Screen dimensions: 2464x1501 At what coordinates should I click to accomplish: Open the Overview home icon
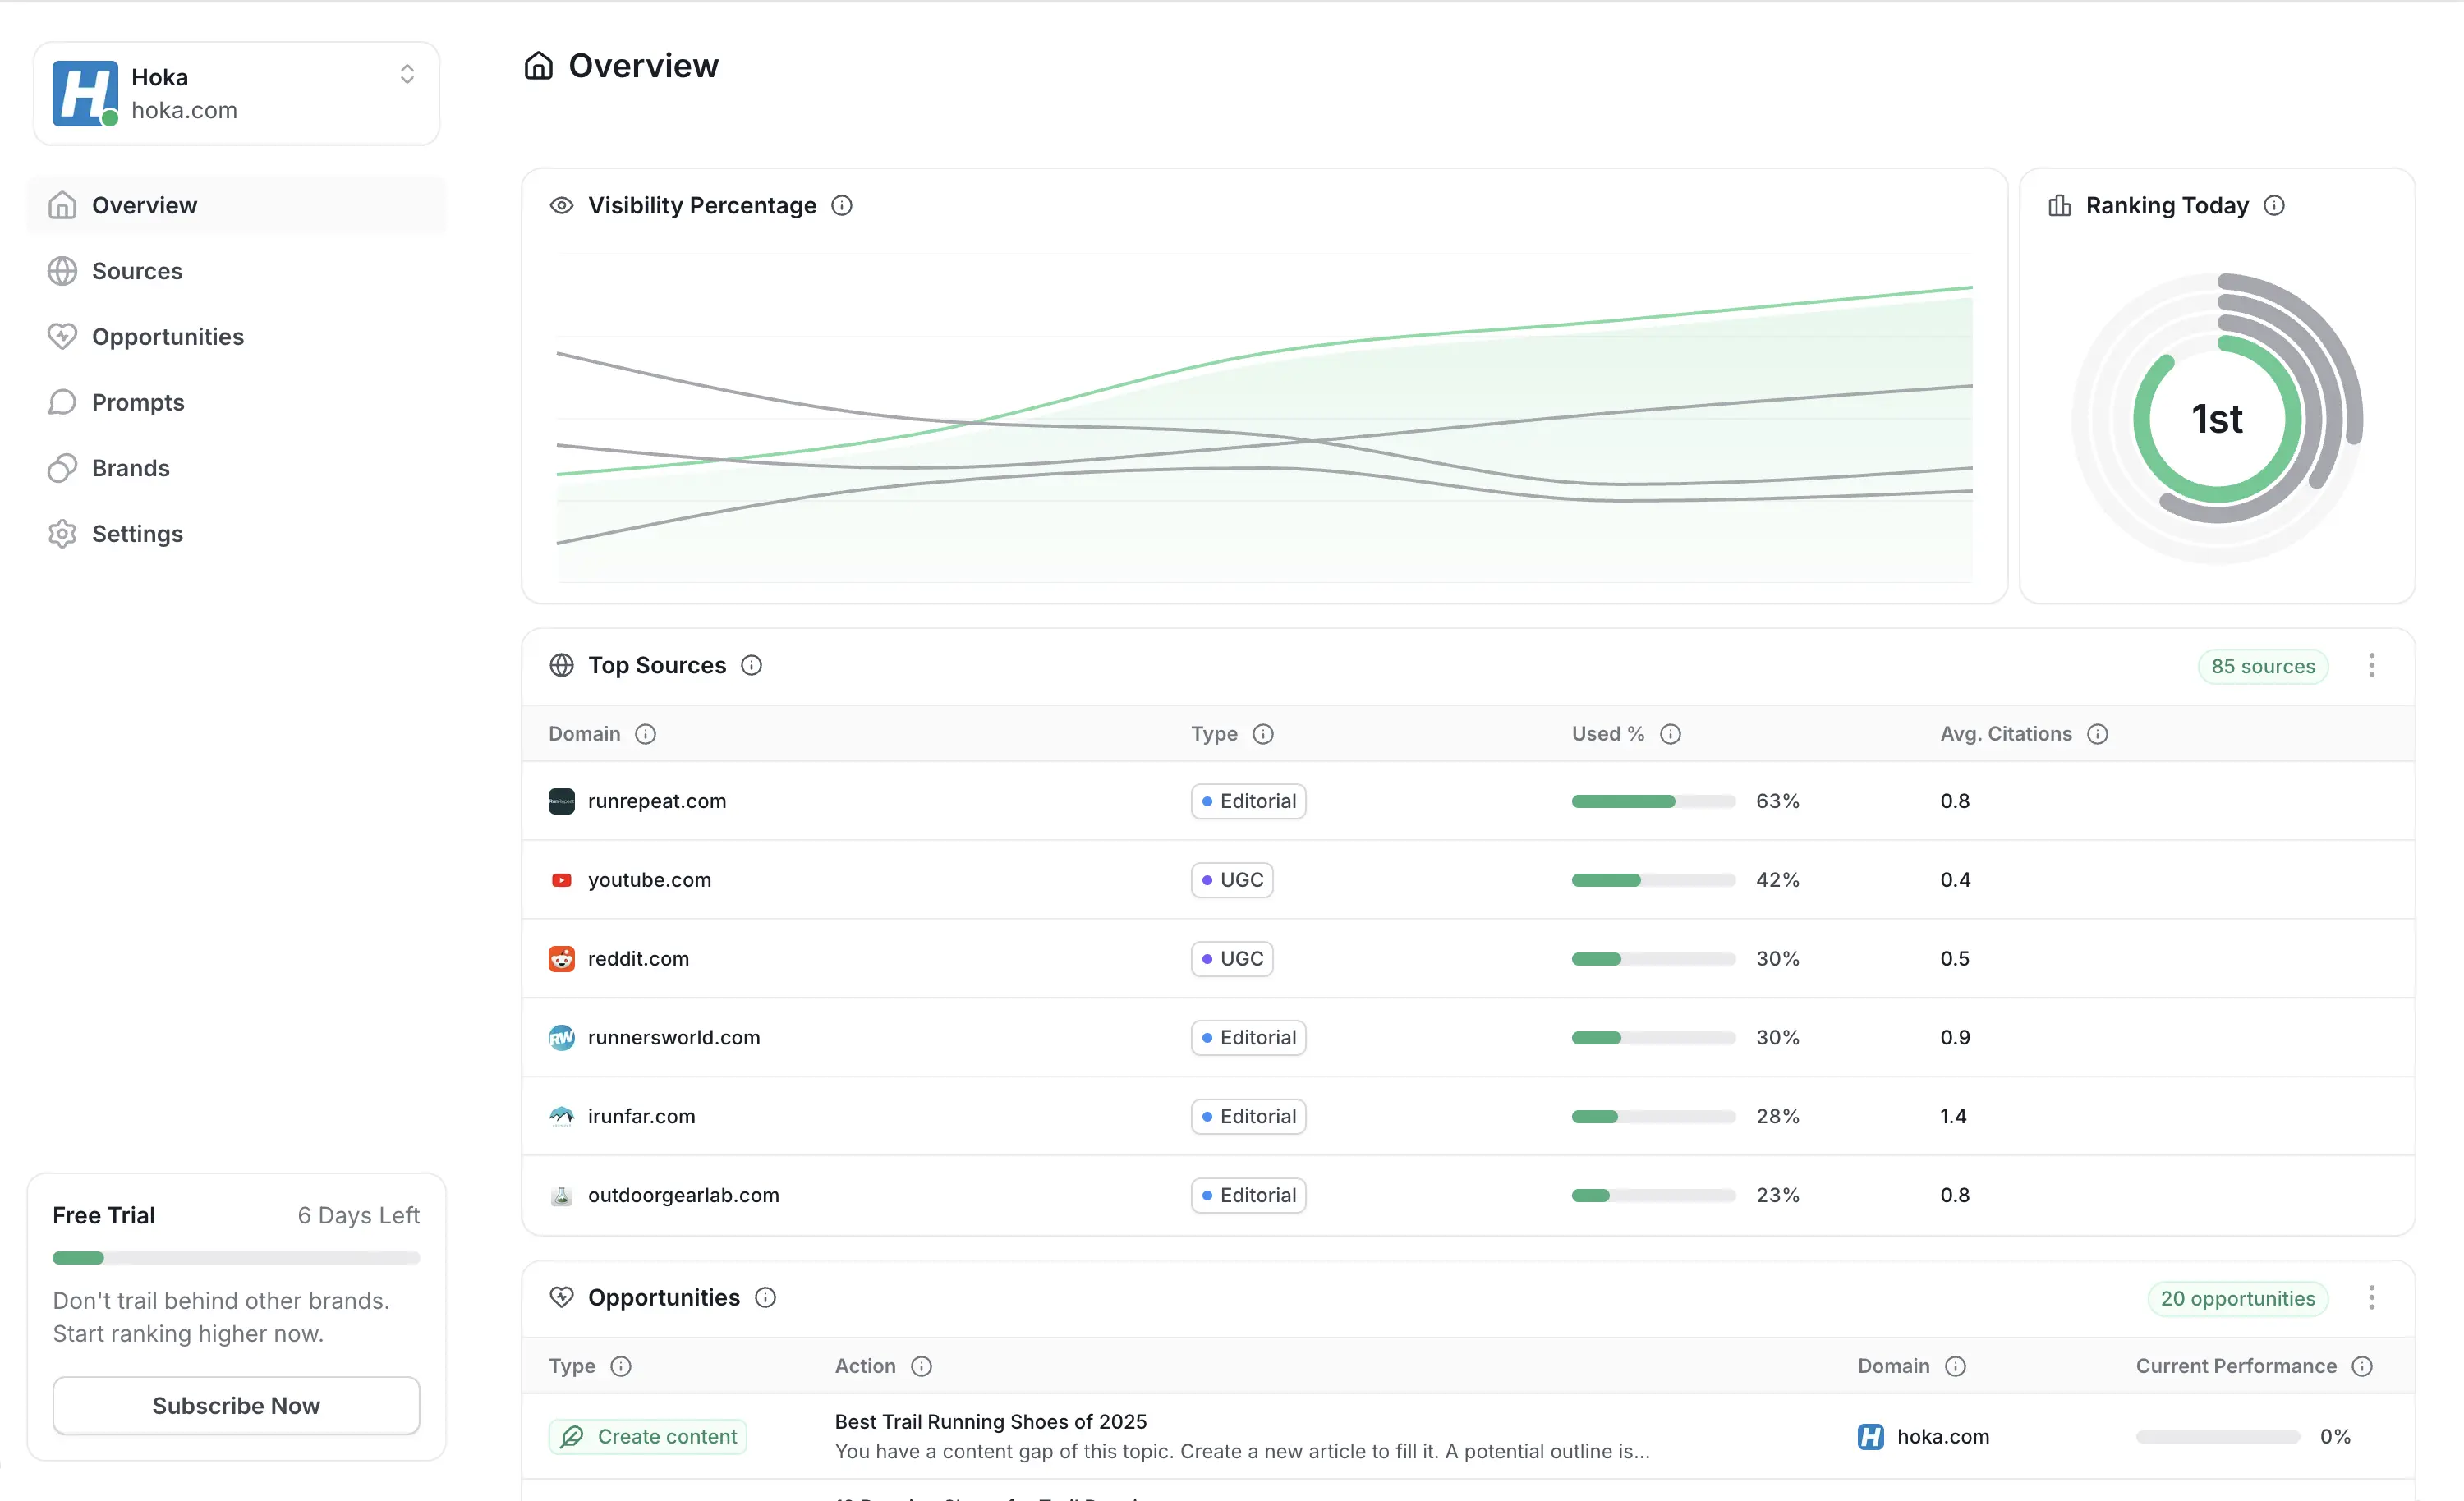click(62, 205)
